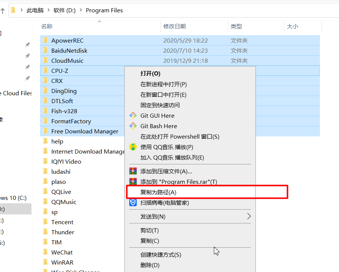Click the folder icon of IQIYI Video

coord(45,161)
